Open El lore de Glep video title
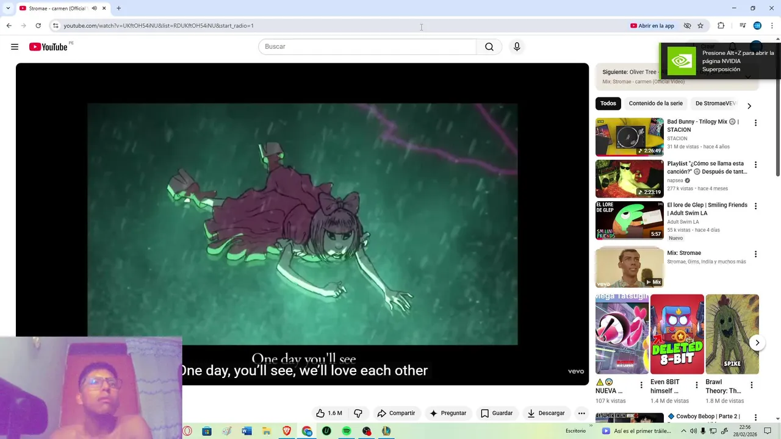781x439 pixels. click(x=707, y=209)
